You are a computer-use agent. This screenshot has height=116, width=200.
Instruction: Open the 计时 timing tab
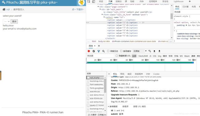[148, 74]
